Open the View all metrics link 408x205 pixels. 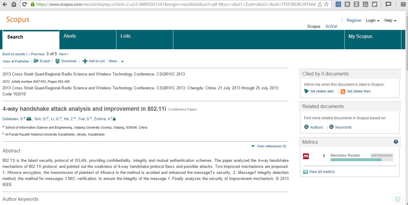(x=321, y=172)
